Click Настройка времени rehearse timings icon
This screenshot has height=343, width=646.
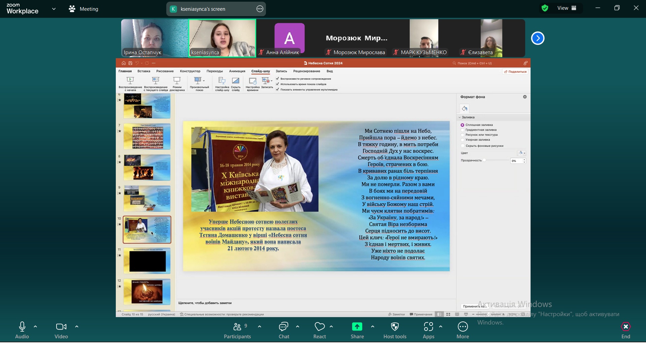[x=252, y=81]
